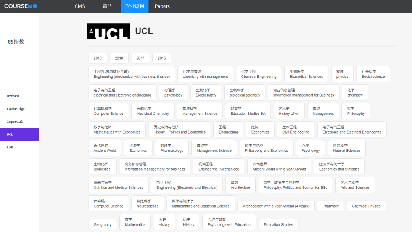
Task: Open Ancient World with a Year Abroad
Action: (x=279, y=167)
